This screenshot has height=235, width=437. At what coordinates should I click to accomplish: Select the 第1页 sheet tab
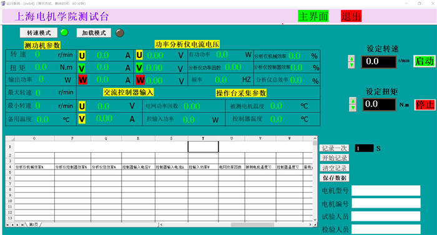34,224
